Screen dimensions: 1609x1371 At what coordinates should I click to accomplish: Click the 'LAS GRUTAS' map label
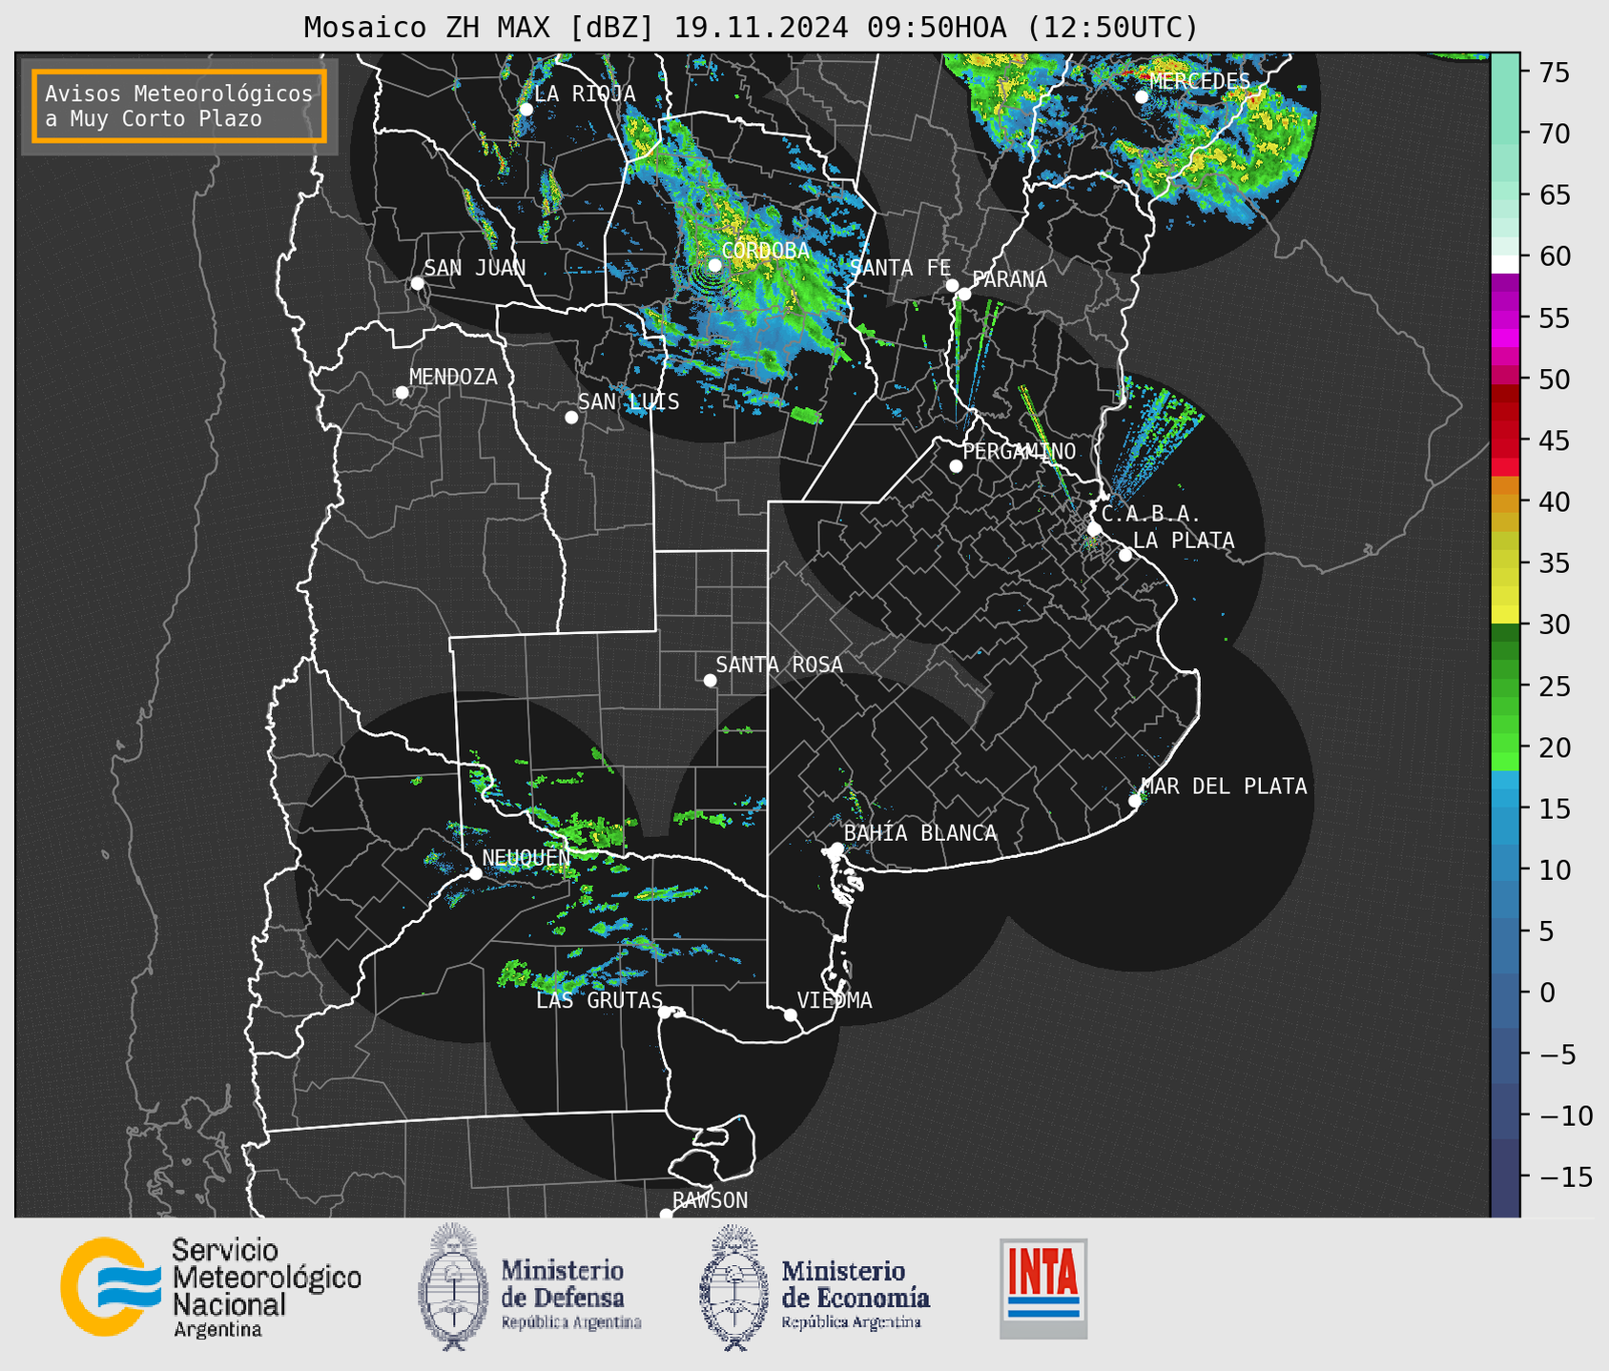coord(599,1000)
